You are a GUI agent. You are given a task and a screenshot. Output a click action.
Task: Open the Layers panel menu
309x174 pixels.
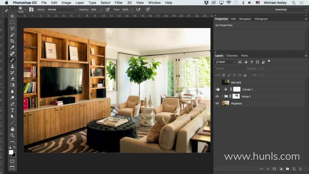pos(306,56)
